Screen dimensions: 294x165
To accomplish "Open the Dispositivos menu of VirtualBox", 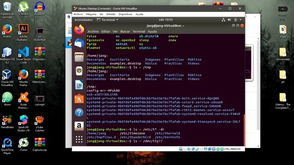I will (x=125, y=14).
